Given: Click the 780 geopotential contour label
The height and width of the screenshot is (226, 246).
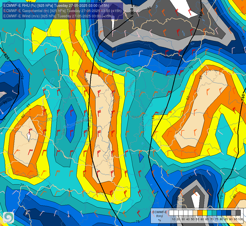Looking at the screenshot, I should (x=201, y=15).
